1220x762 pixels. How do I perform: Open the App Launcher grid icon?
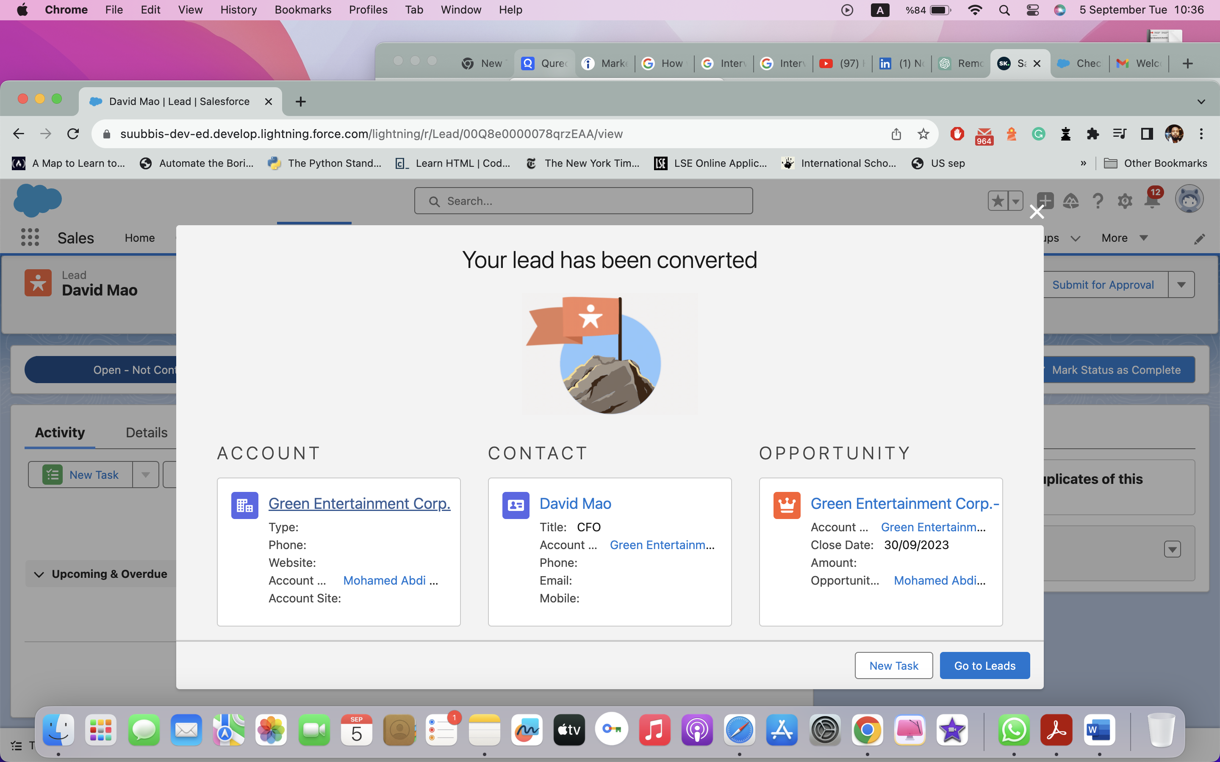point(30,237)
